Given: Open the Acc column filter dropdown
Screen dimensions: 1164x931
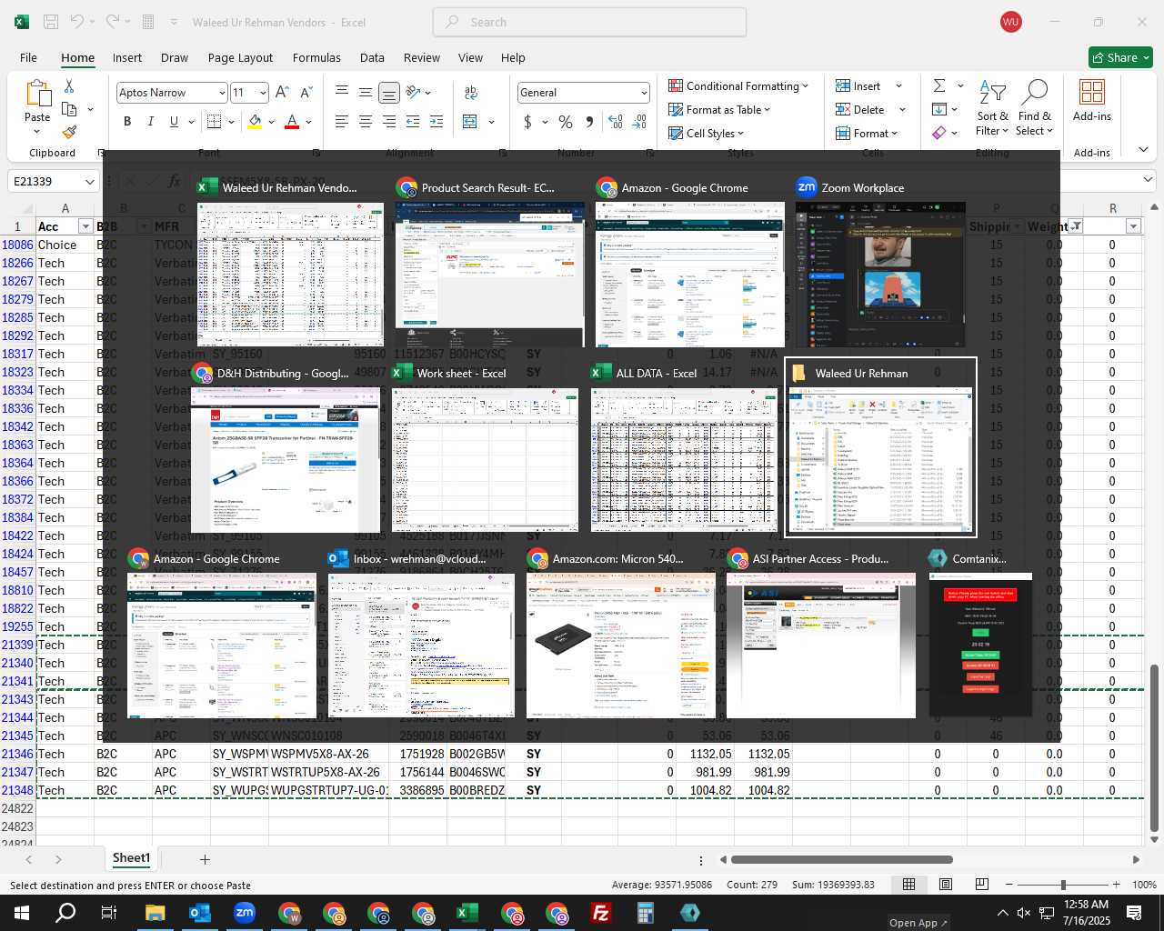Looking at the screenshot, I should (85, 226).
